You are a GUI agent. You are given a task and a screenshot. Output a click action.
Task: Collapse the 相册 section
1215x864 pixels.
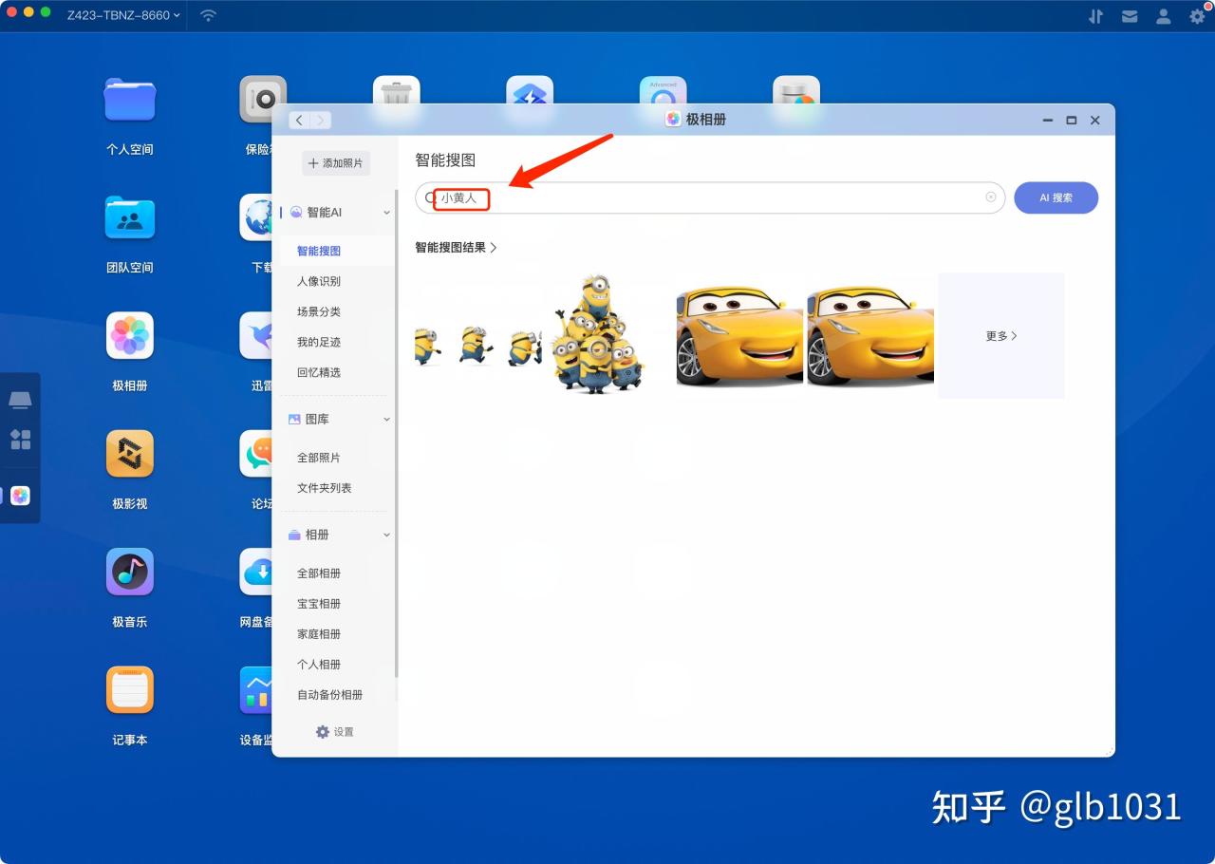[x=385, y=535]
